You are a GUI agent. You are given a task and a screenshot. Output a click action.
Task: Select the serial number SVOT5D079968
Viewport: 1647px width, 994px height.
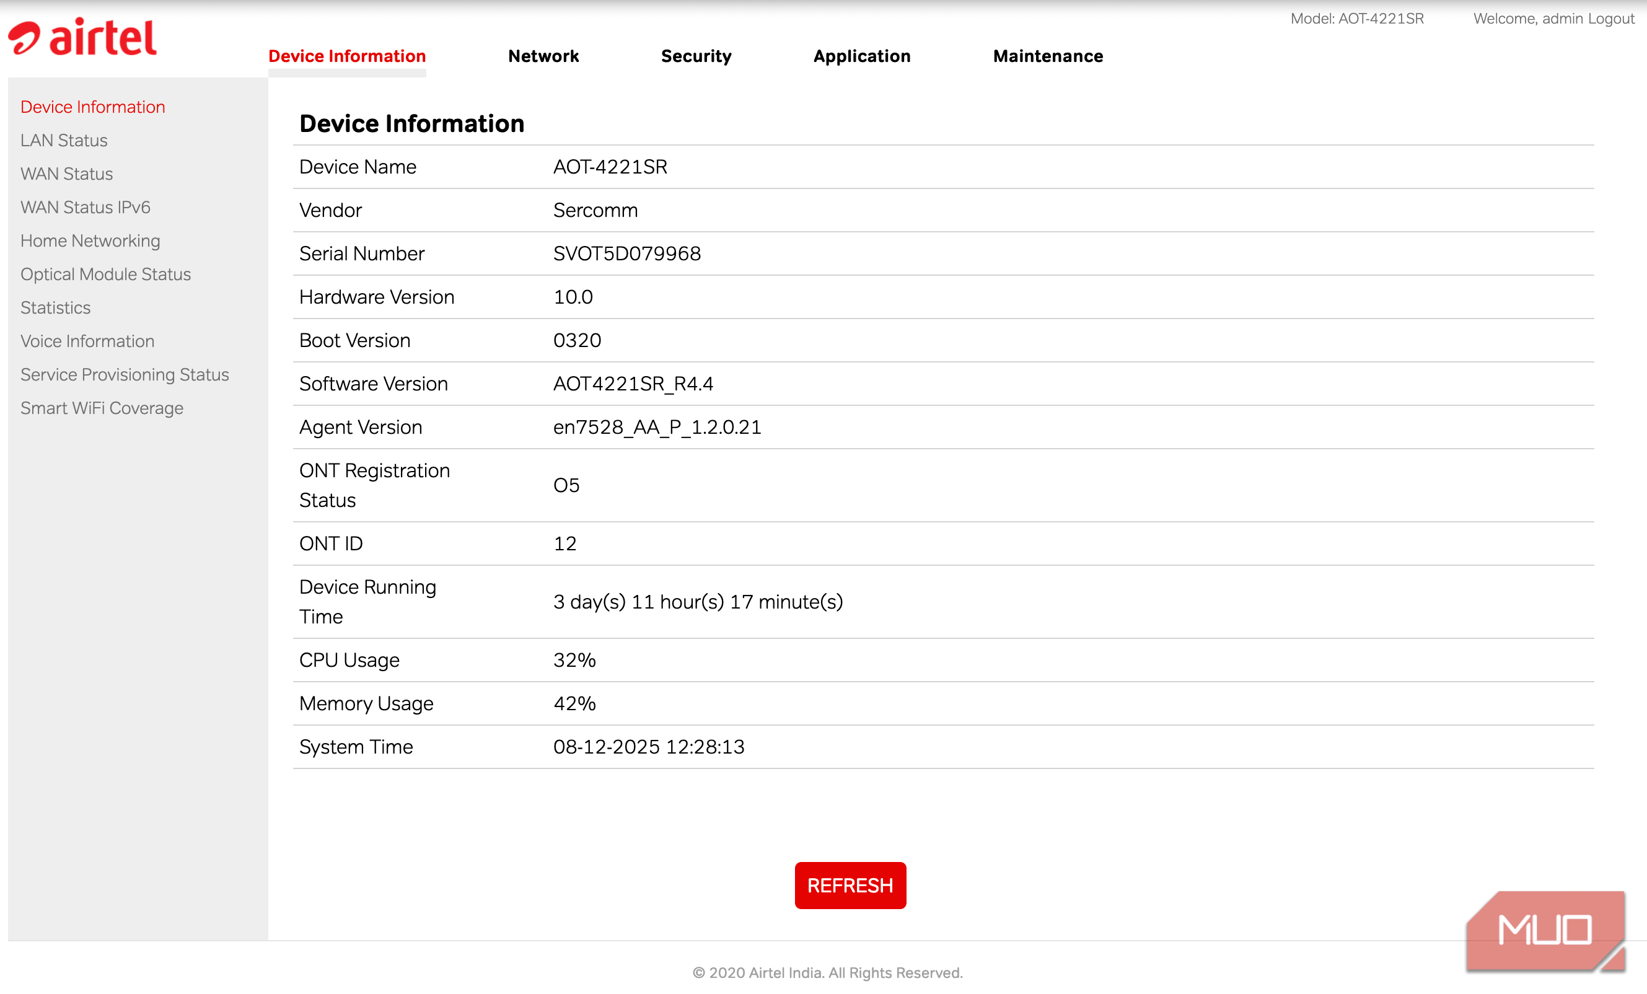point(627,253)
